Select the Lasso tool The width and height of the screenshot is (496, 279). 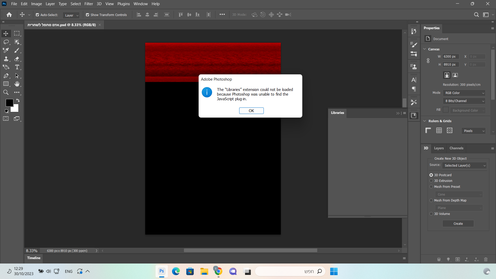tap(6, 42)
